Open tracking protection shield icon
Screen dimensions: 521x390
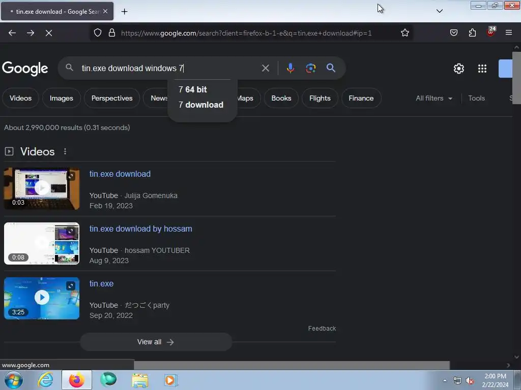click(x=97, y=33)
